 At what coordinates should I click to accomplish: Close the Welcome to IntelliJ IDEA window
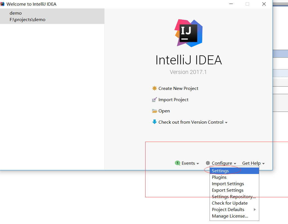click(x=264, y=4)
